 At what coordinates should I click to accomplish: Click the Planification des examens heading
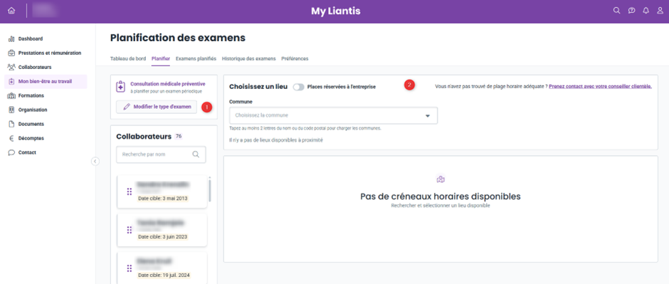pyautogui.click(x=178, y=38)
